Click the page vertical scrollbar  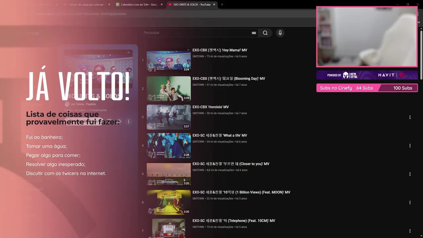421,55
